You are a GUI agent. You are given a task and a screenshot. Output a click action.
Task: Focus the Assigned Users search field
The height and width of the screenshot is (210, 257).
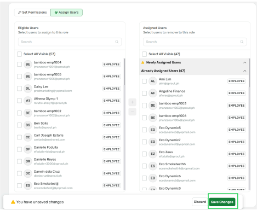(x=195, y=42)
